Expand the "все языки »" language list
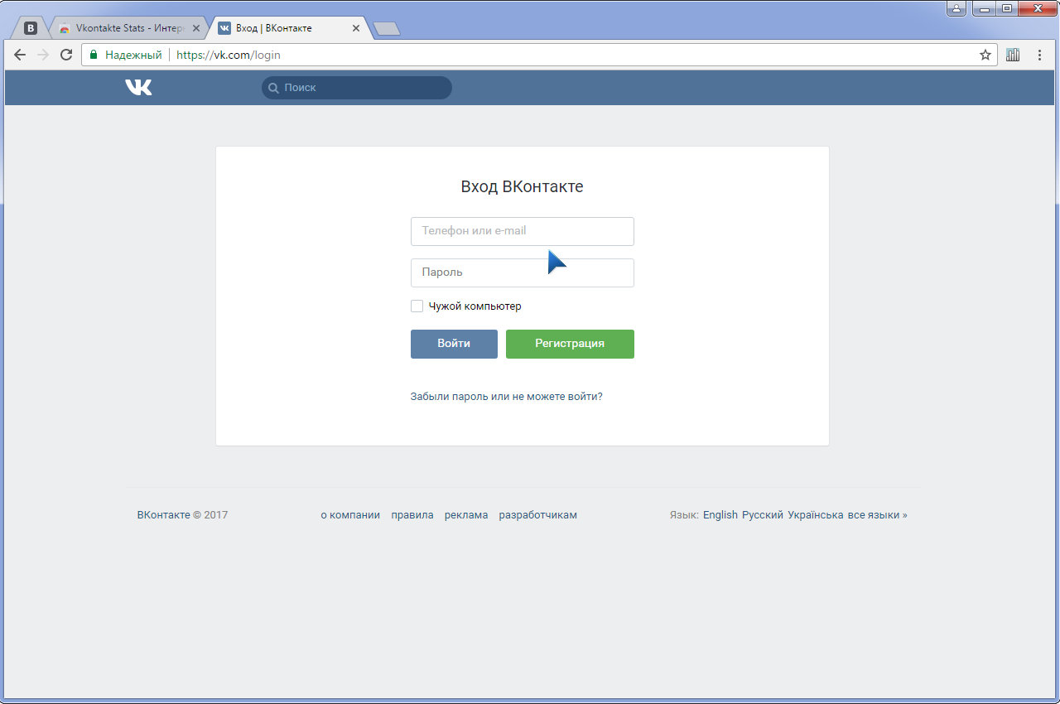 coord(877,515)
